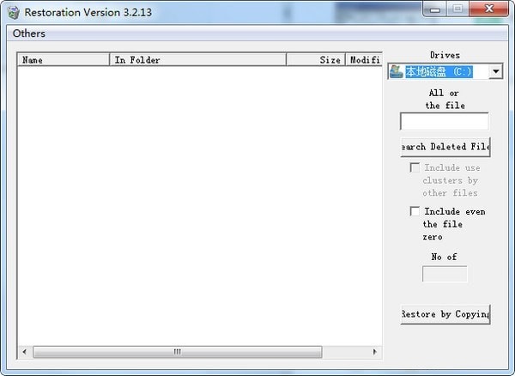515x376 pixels.
Task: Maximize the Restoration window
Action: pyautogui.click(x=457, y=9)
